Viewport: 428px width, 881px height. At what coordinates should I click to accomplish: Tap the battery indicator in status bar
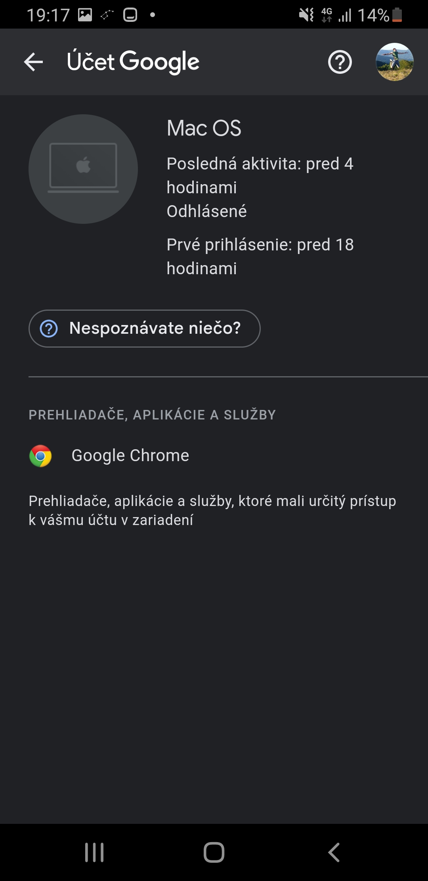397,15
